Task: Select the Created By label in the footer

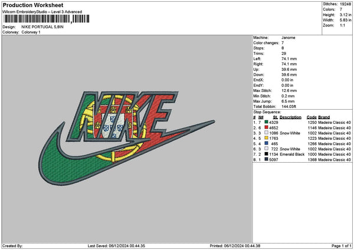Action: tap(12, 246)
